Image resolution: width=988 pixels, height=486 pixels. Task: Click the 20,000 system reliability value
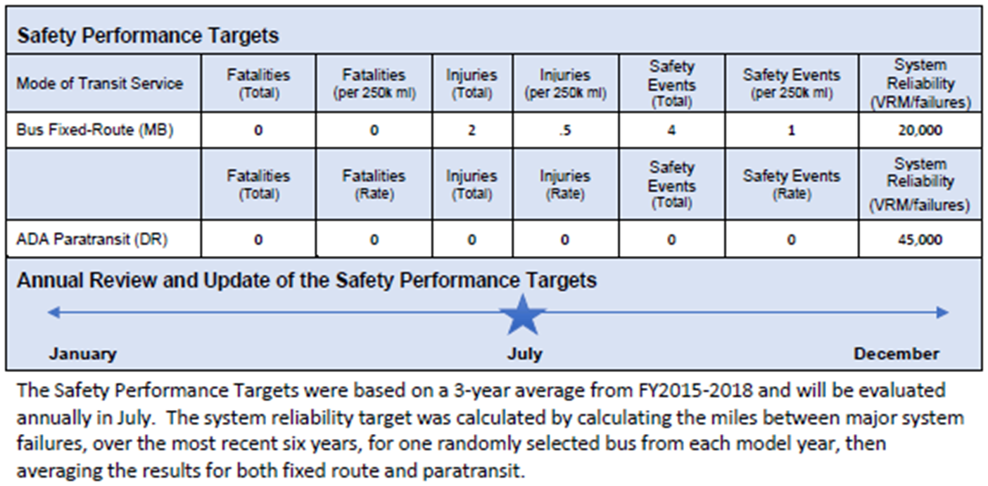(x=920, y=130)
